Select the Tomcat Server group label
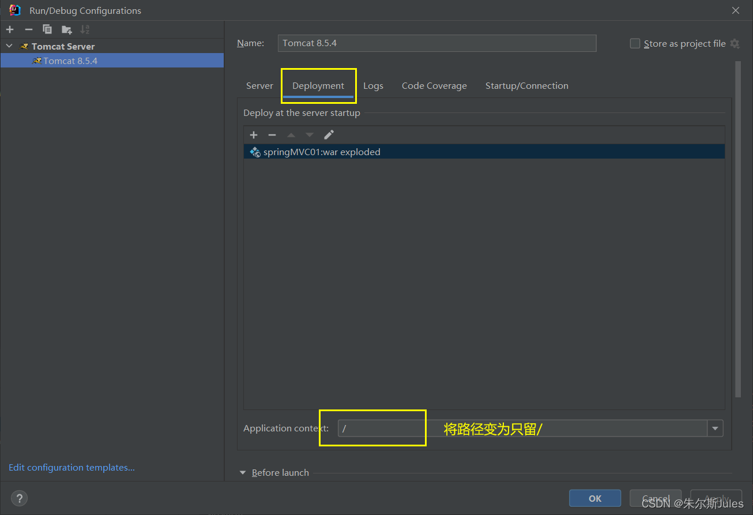Screen dimensions: 753x515 pyautogui.click(x=63, y=46)
